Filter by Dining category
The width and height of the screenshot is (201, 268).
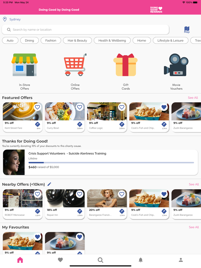click(29, 40)
